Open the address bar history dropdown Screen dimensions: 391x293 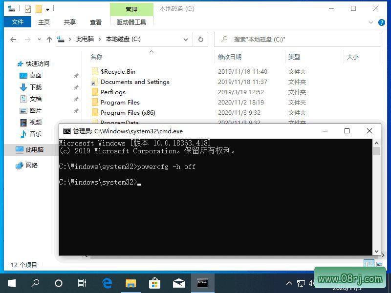click(186, 40)
